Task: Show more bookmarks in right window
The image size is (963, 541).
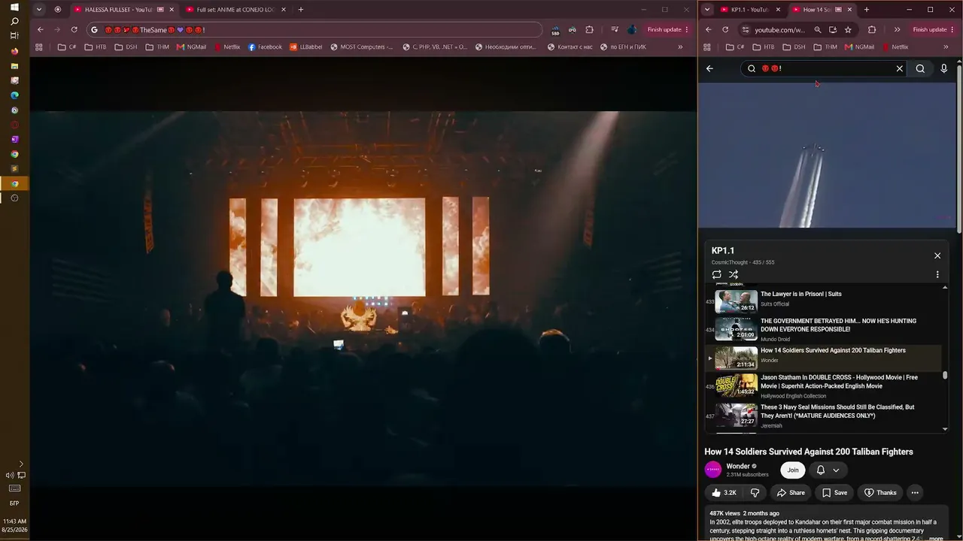Action: click(945, 47)
